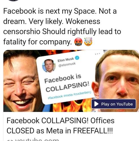The width and height of the screenshot is (139, 141).
Task: Click the #zuckerberg hashtag
Action: (82, 93)
